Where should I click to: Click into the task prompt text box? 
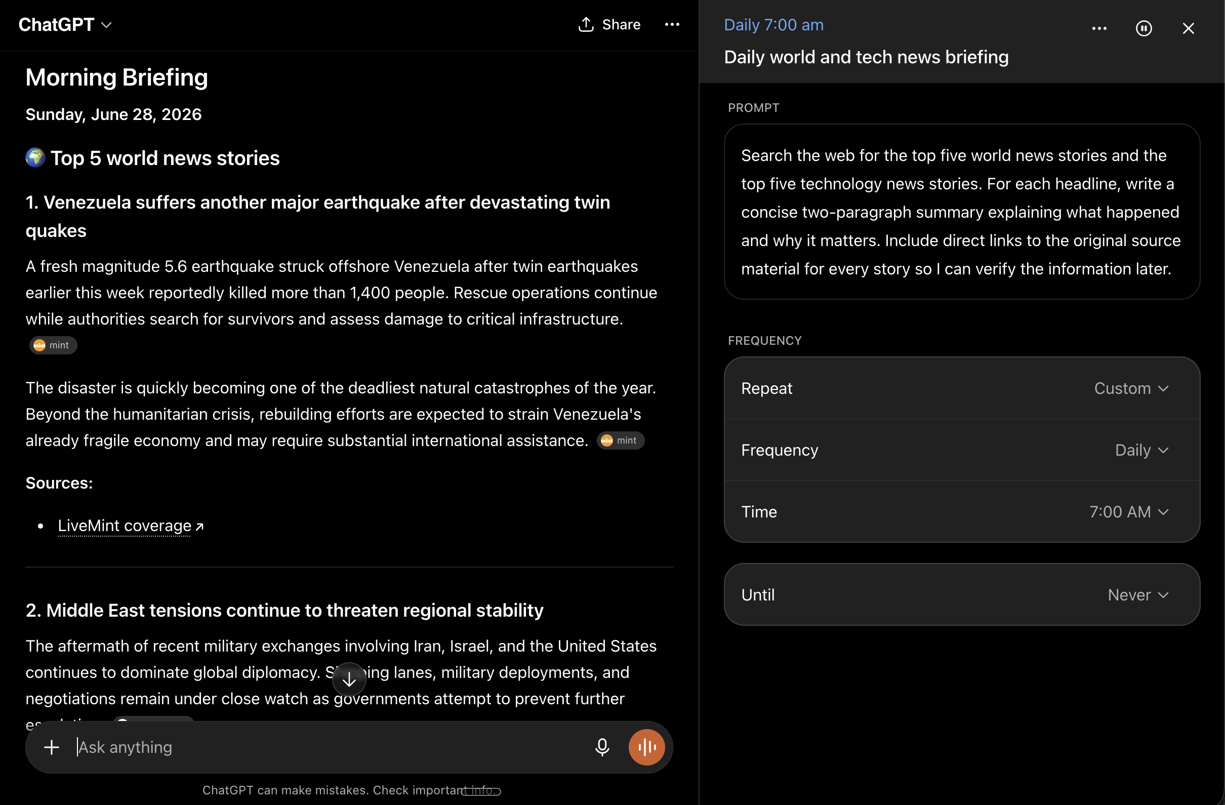(962, 212)
